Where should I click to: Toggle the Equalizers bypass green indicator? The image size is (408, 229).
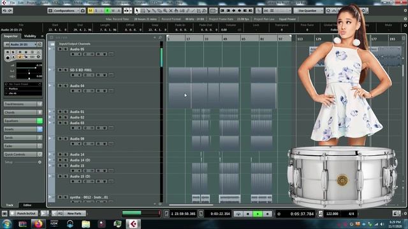pos(40,121)
